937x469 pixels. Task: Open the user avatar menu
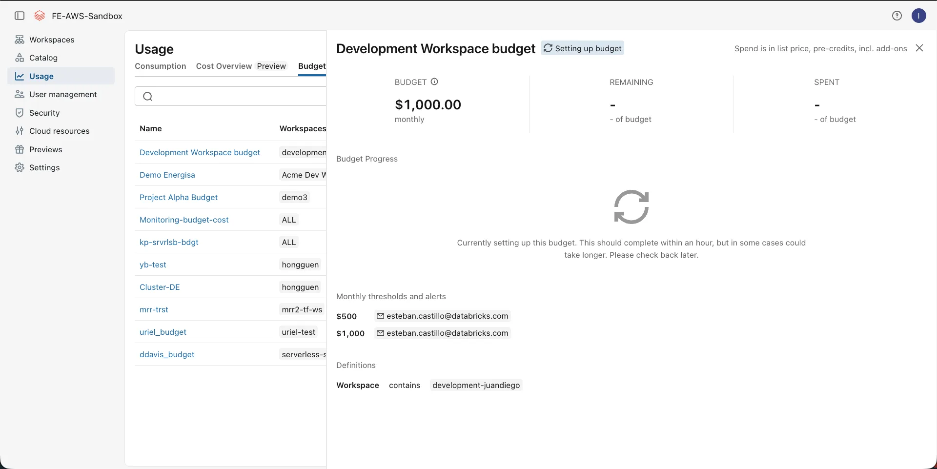[919, 16]
